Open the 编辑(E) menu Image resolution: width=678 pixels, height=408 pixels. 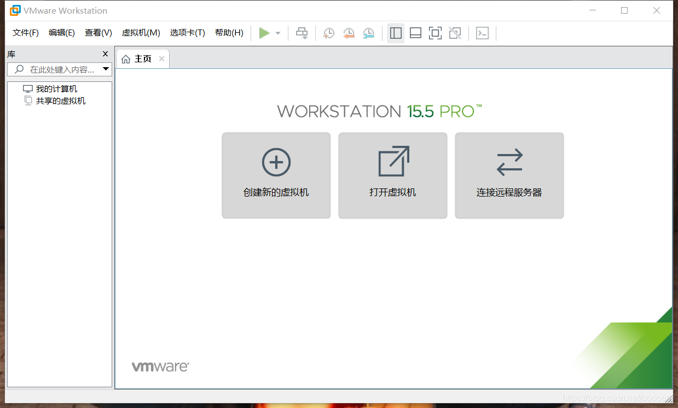click(62, 33)
